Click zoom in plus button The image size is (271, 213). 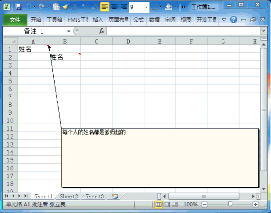point(255,205)
